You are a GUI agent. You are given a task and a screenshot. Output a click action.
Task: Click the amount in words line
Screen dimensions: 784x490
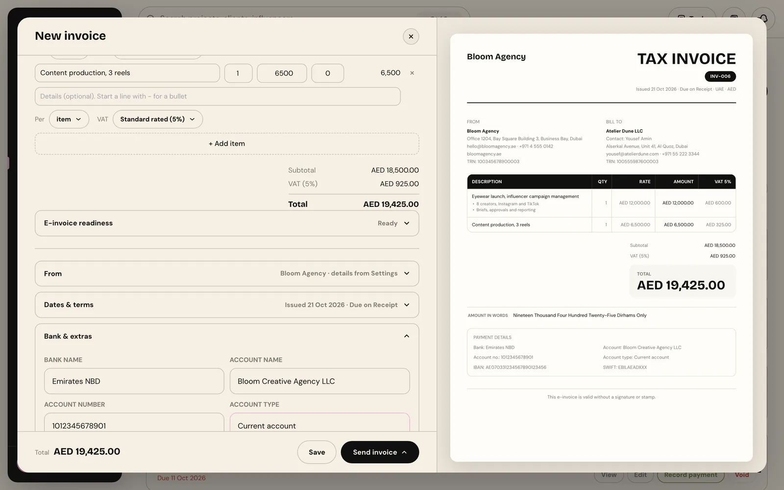coord(557,316)
